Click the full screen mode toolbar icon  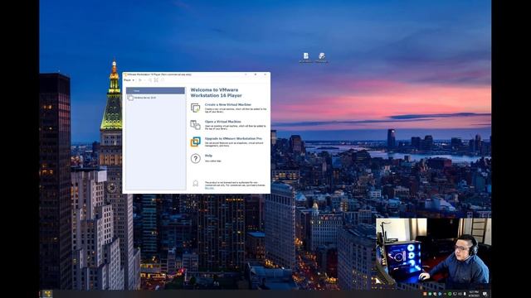pos(156,80)
